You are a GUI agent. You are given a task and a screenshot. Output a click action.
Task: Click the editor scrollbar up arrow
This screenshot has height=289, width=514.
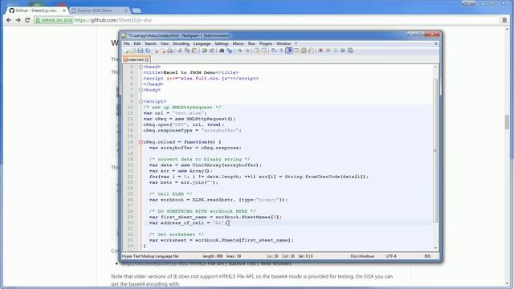click(435, 67)
